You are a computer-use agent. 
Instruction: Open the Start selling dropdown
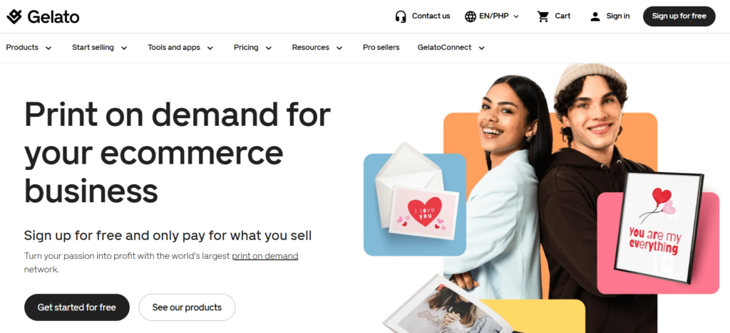coord(100,48)
